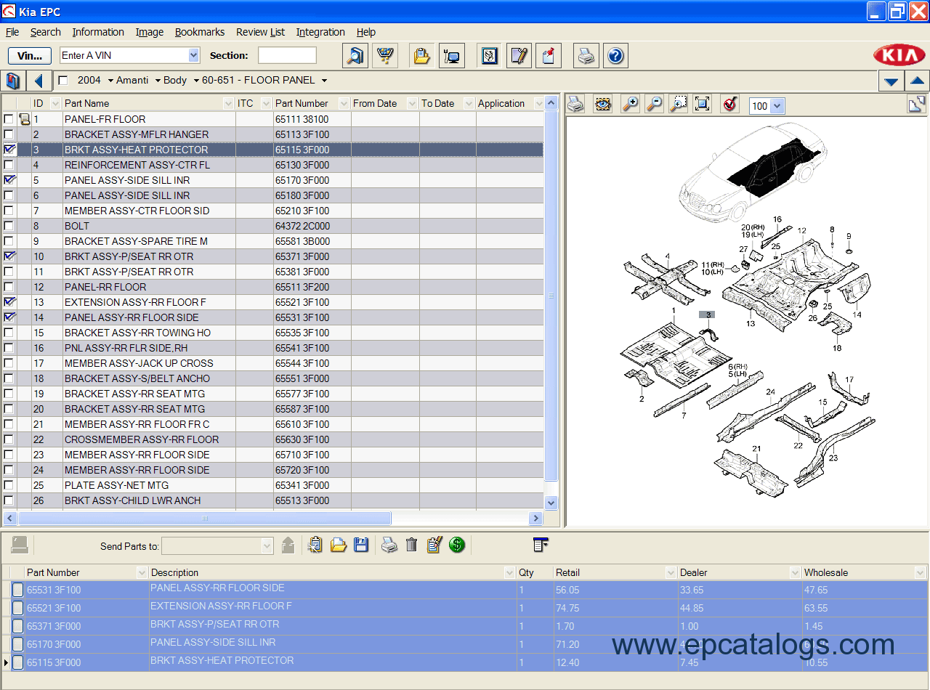Open the illustration zoom 100 dropdown
Image resolution: width=930 pixels, height=690 pixels.
[777, 106]
